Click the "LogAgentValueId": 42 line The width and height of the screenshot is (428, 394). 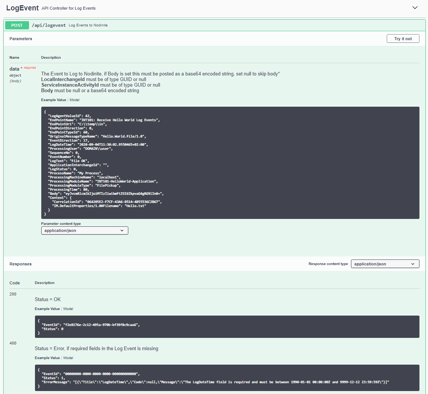(69, 116)
